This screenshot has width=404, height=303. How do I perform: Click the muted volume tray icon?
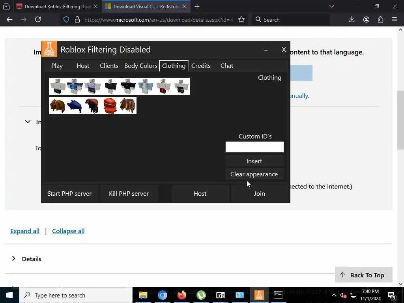(x=343, y=295)
